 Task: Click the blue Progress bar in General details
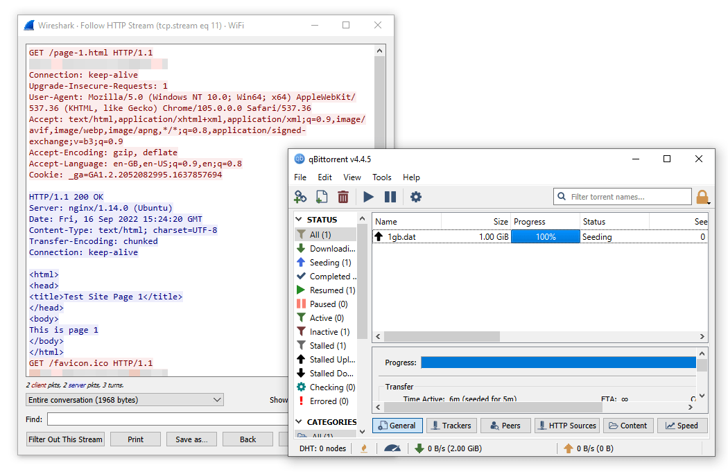tap(559, 362)
